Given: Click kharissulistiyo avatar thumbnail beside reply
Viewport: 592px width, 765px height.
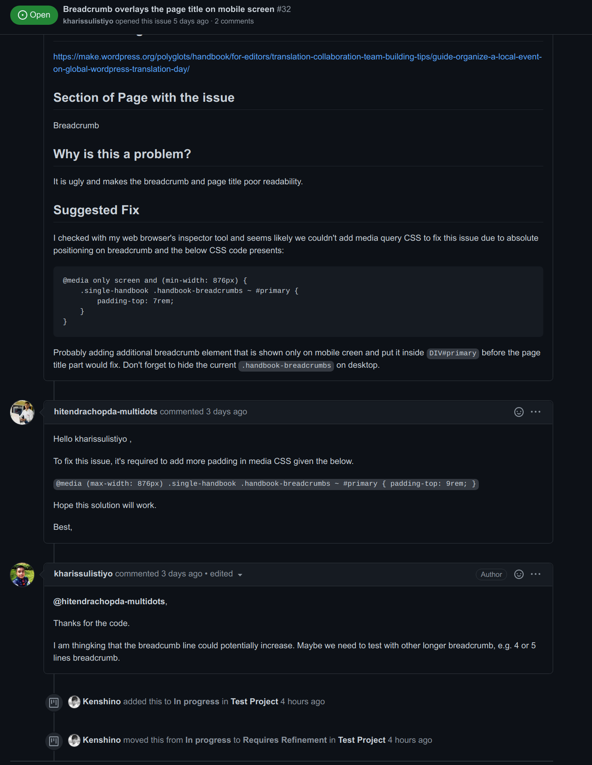Looking at the screenshot, I should pos(22,575).
